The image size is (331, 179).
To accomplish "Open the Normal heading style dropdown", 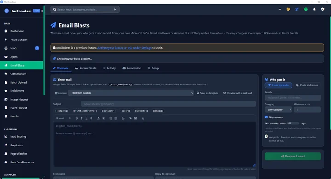I will point(63,118).
